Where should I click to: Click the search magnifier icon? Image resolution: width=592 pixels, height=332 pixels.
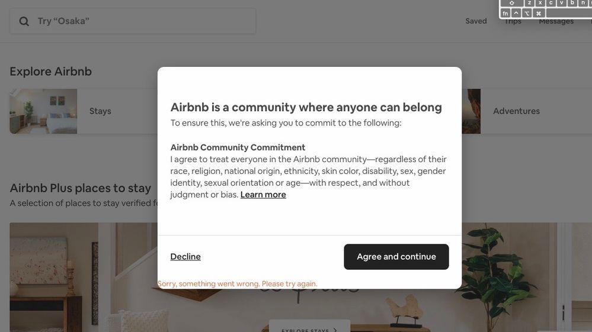click(24, 21)
